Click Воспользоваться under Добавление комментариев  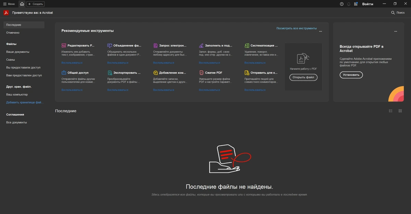[163, 90]
